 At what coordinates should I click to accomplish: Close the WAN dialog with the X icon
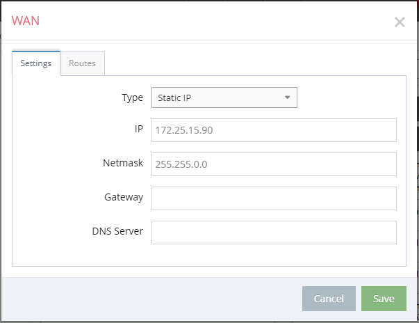400,22
